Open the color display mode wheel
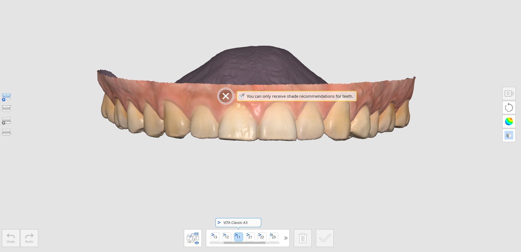The image size is (521, 252). tap(509, 121)
